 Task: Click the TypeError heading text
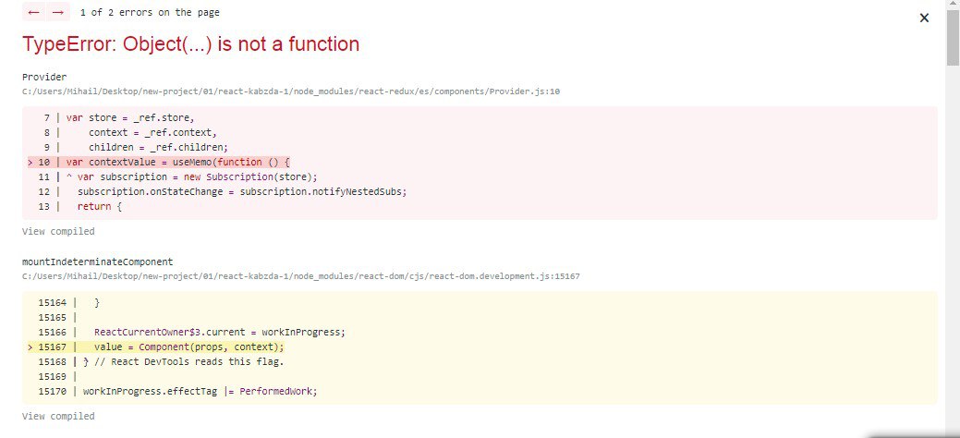[x=190, y=44]
